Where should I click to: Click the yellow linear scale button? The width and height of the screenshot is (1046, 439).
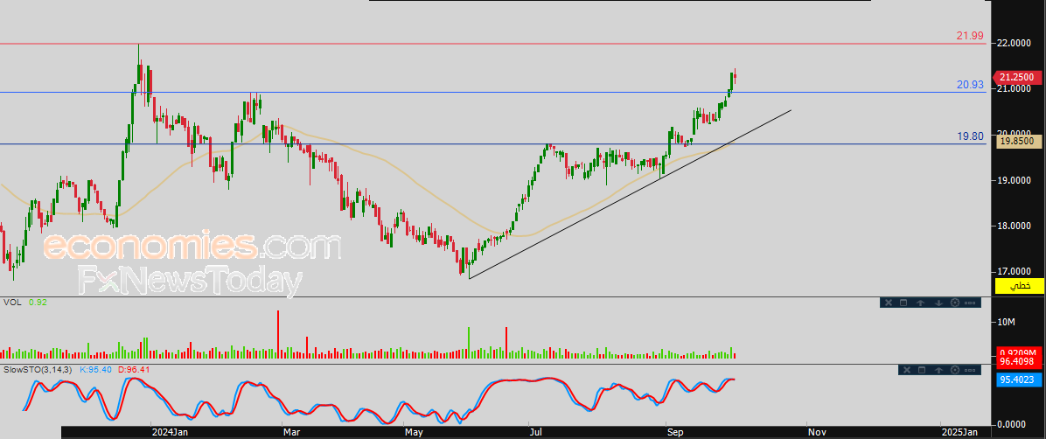(x=1019, y=286)
